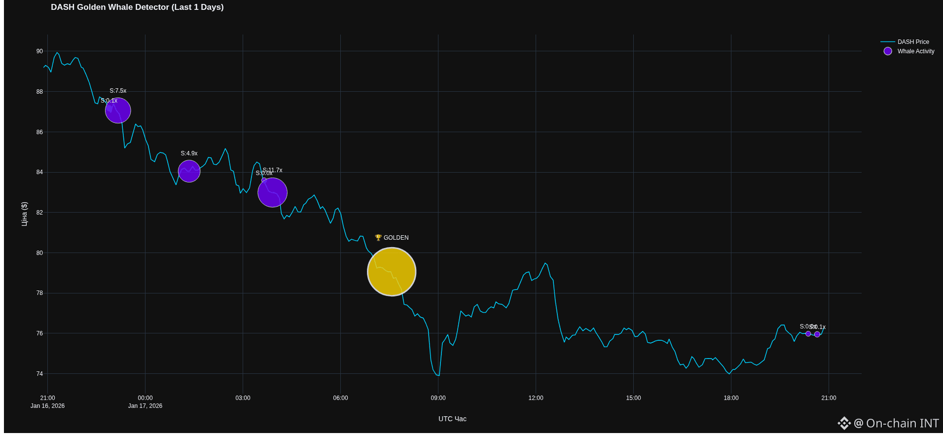Click the 03:00 x-axis tick label
This screenshot has width=943, height=436.
pyautogui.click(x=243, y=398)
